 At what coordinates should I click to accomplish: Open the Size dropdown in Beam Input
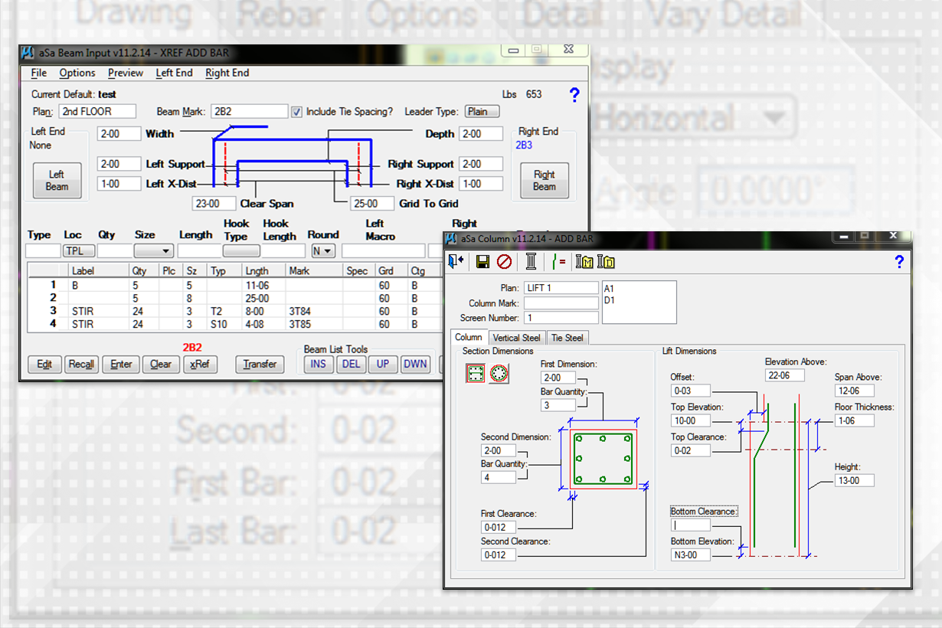(x=153, y=250)
